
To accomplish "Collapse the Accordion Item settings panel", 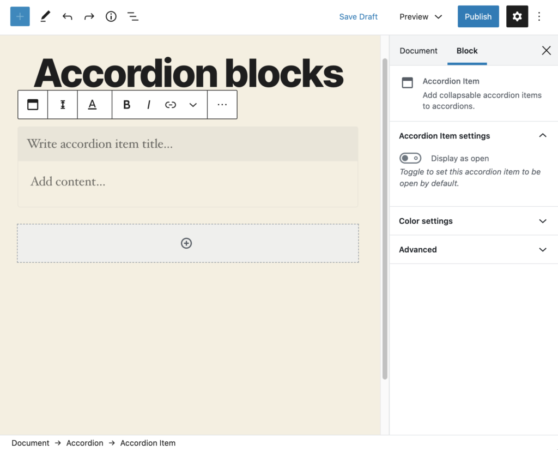I will (542, 136).
